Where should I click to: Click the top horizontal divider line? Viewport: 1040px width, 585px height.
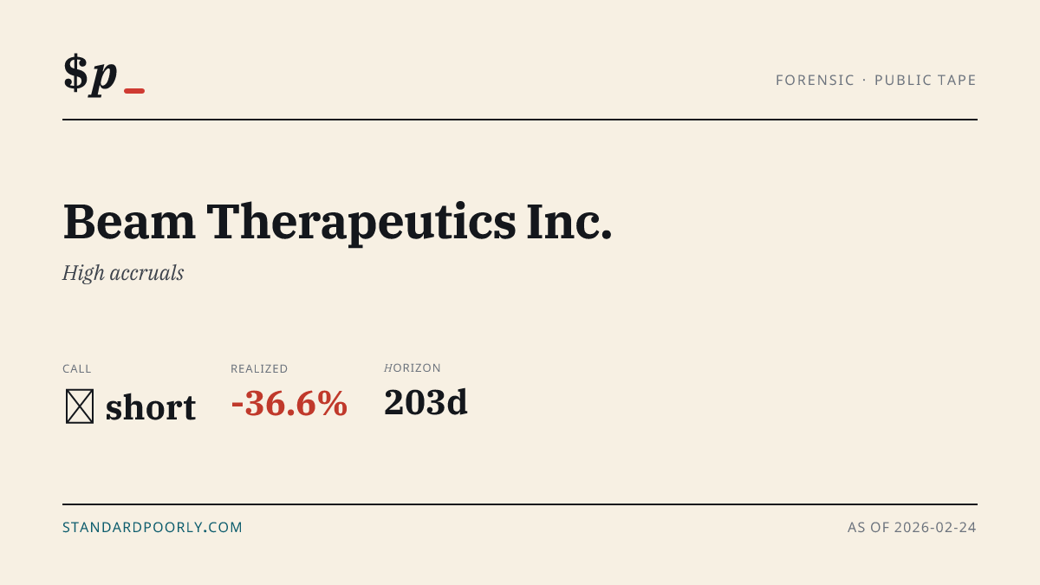coord(520,120)
